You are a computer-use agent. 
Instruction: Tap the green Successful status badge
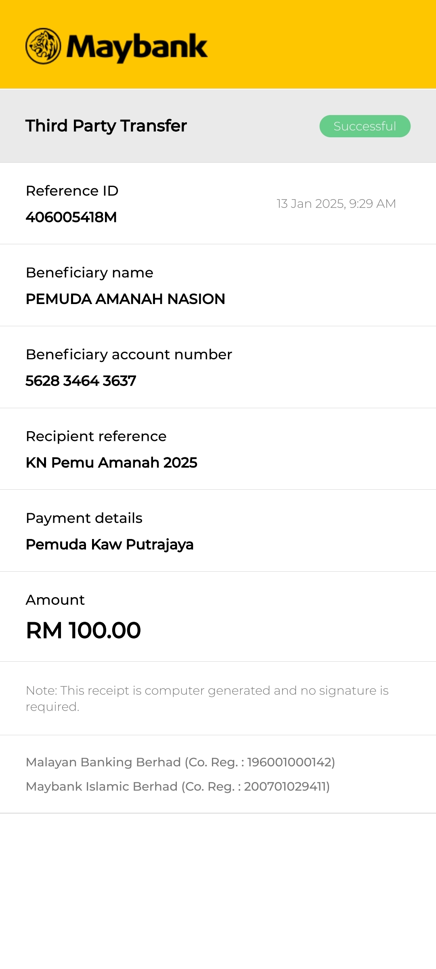365,126
